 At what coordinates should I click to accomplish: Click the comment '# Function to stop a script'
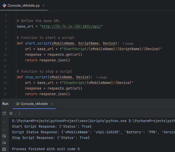point(45,71)
